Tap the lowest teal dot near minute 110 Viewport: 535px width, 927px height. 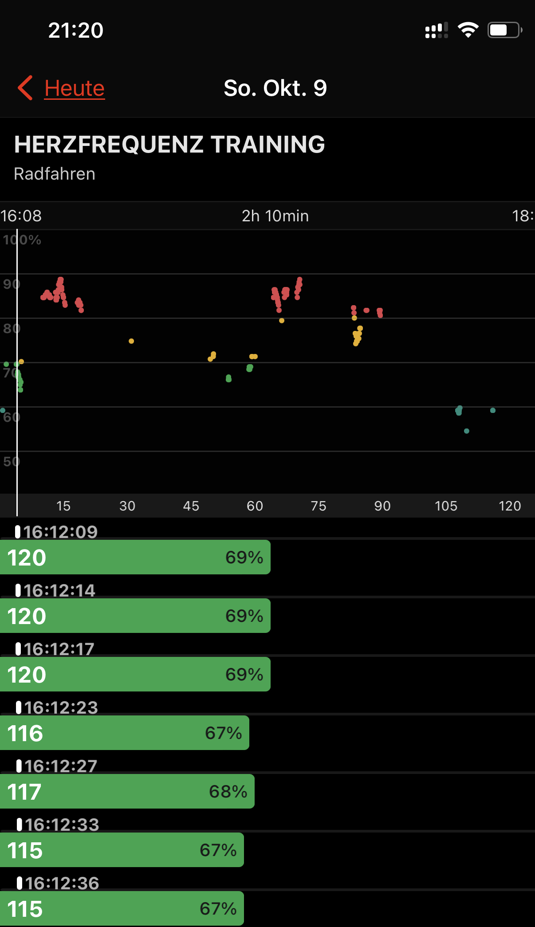tap(467, 431)
